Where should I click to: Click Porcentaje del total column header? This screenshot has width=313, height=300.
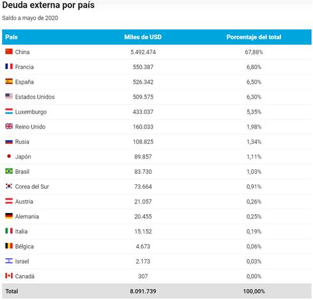point(254,37)
